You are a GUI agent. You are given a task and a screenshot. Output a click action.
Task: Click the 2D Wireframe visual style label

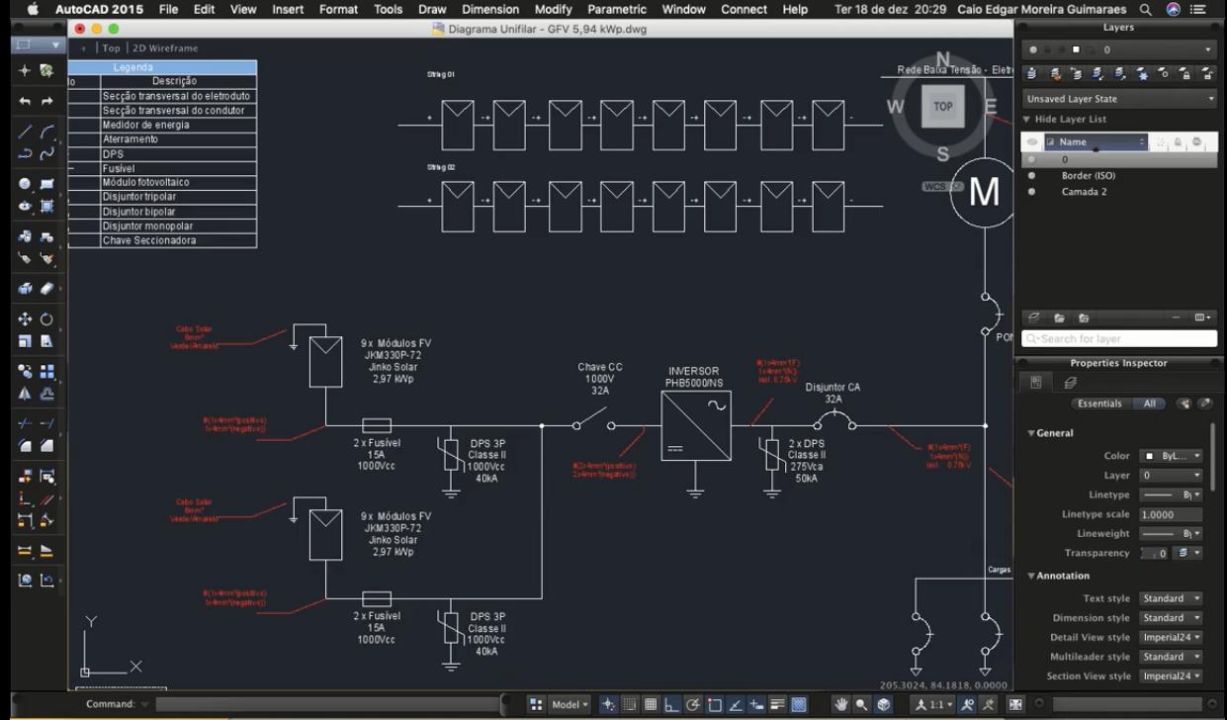point(164,47)
